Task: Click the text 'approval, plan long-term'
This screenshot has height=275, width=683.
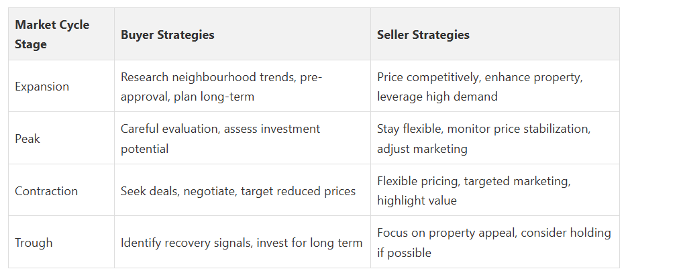Action: coord(187,97)
